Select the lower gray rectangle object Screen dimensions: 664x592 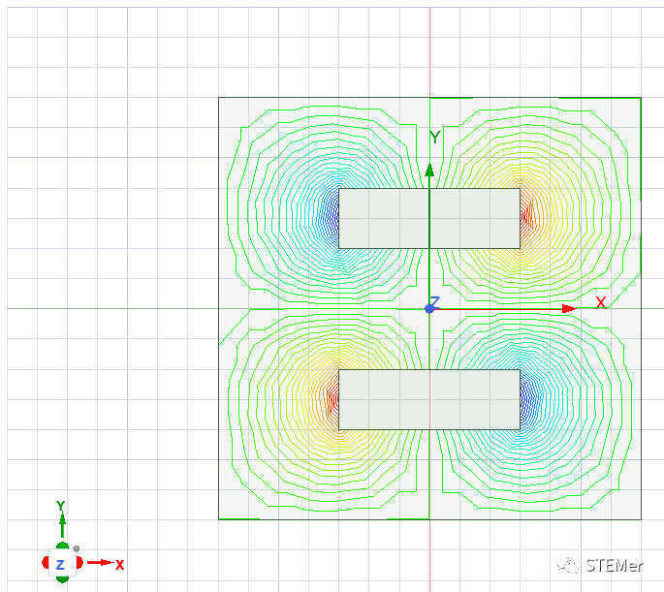point(429,400)
